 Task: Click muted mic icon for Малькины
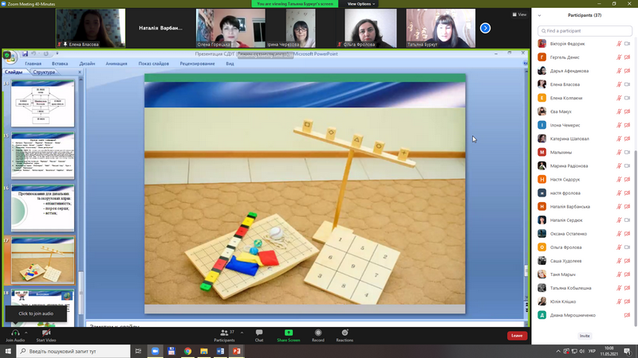[619, 152]
